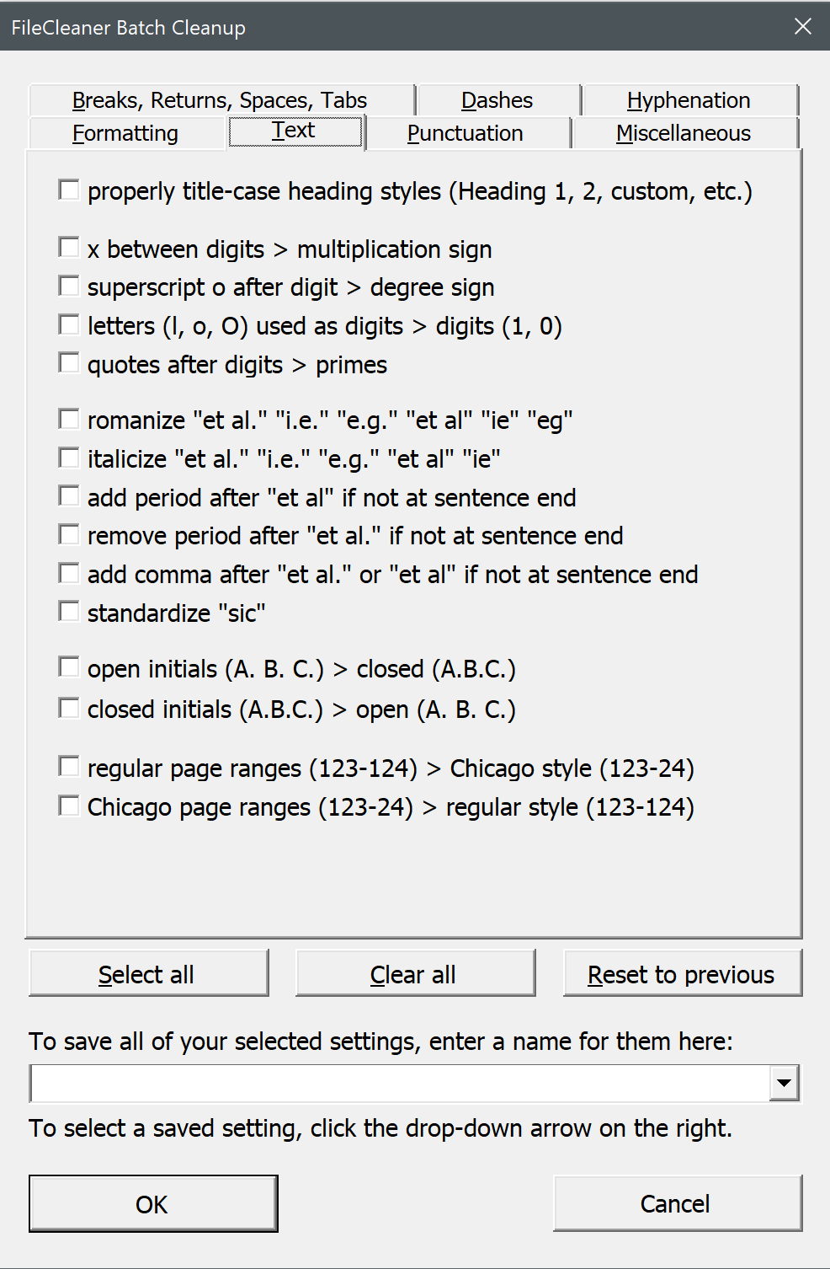Image resolution: width=830 pixels, height=1269 pixels.
Task: View the Breaks, Returns, Spaces, Tabs tab
Action: coord(220,99)
